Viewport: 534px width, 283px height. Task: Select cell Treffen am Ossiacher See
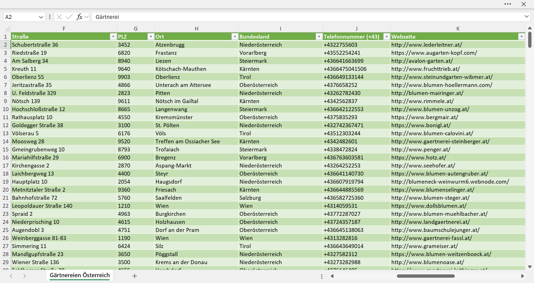pos(196,141)
